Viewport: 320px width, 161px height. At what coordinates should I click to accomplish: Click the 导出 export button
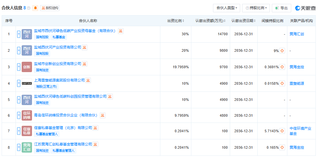[x=282, y=8]
